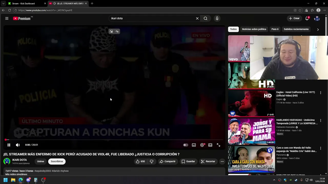Mute the video volume

click(x=18, y=145)
